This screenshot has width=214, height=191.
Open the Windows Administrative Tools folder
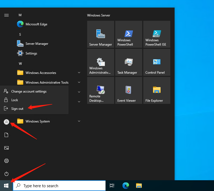click(49, 82)
